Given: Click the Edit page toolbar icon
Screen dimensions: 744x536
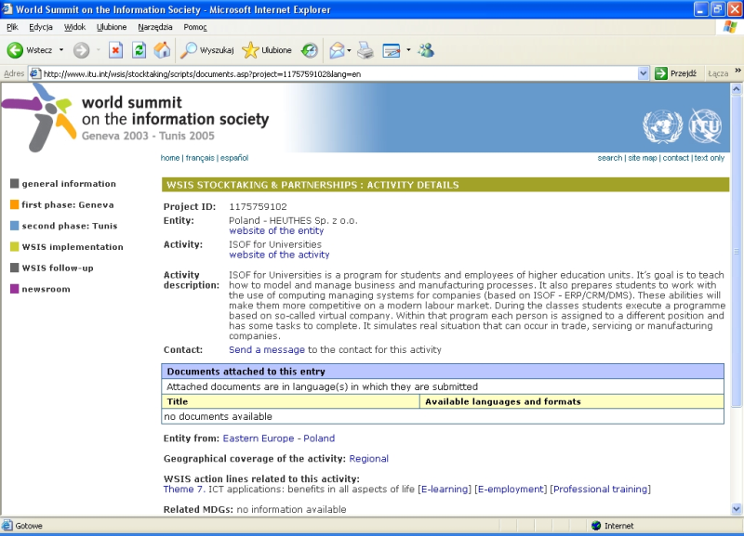Looking at the screenshot, I should pos(392,50).
